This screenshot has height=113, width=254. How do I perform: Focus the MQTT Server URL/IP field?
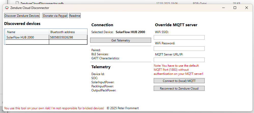coord(179,60)
